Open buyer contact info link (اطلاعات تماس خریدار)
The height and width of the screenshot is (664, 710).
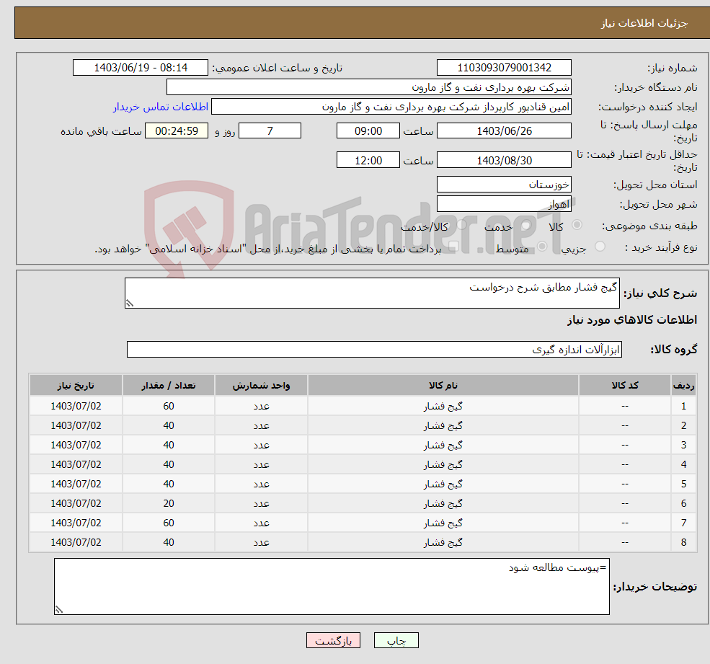161,107
